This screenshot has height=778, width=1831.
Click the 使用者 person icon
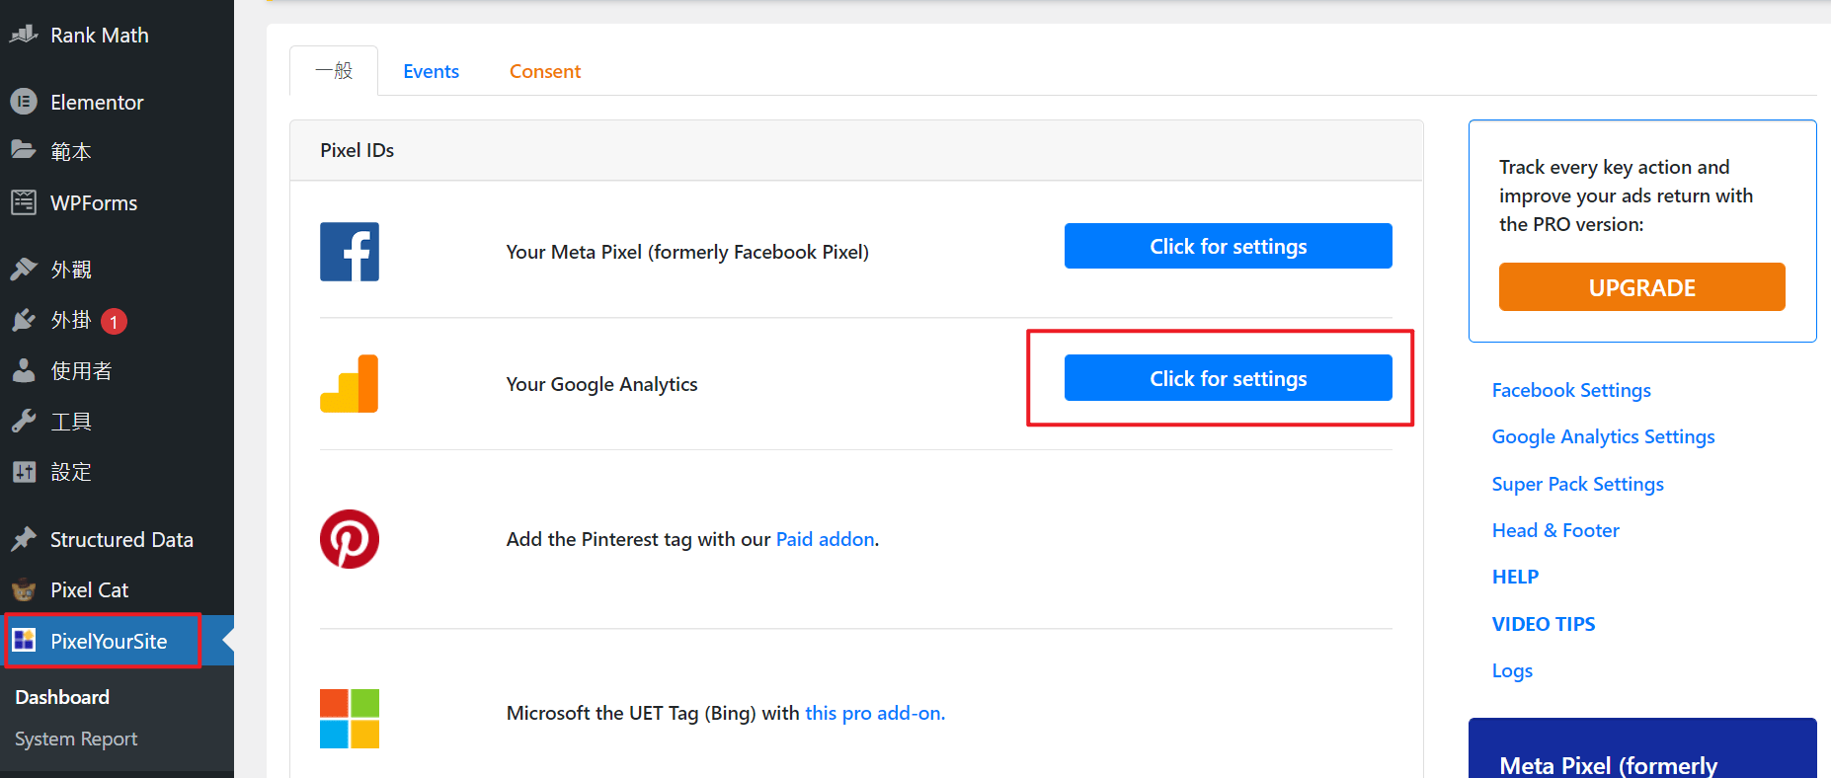pyautogui.click(x=24, y=370)
